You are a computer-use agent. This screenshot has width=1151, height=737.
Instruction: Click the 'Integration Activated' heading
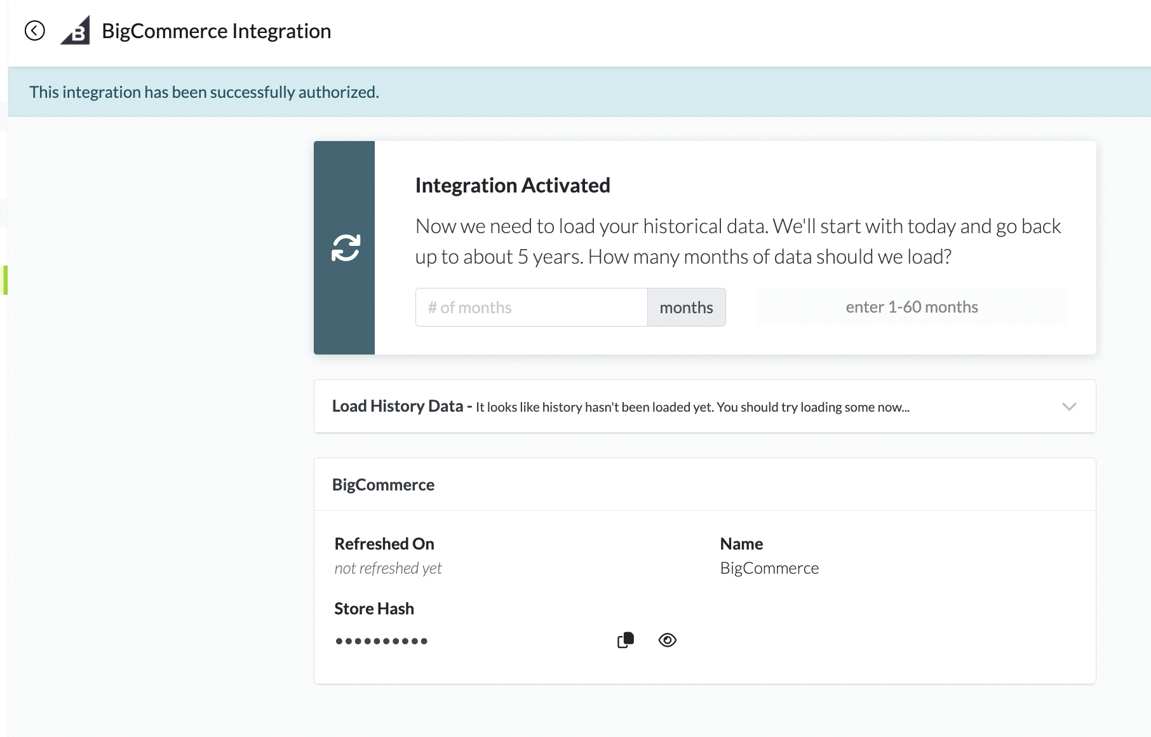click(x=513, y=185)
